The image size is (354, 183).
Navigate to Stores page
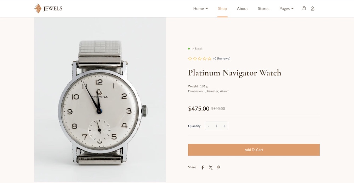coord(264,8)
